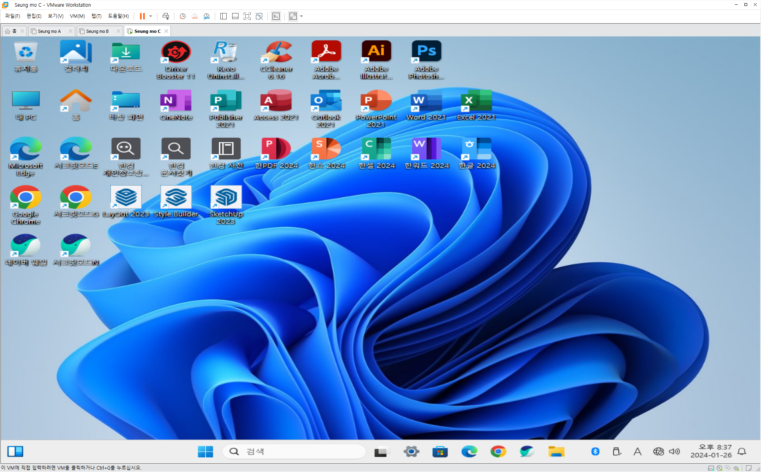The height and width of the screenshot is (472, 761).
Task: Expand the stretch guest dropdown arrow
Action: coord(301,16)
